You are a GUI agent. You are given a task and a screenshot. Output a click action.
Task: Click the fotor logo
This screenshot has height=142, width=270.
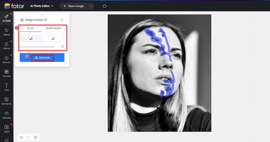(14, 6)
